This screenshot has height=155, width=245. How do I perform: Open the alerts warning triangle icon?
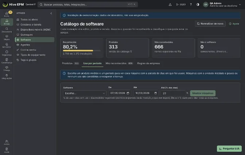coord(170,4)
